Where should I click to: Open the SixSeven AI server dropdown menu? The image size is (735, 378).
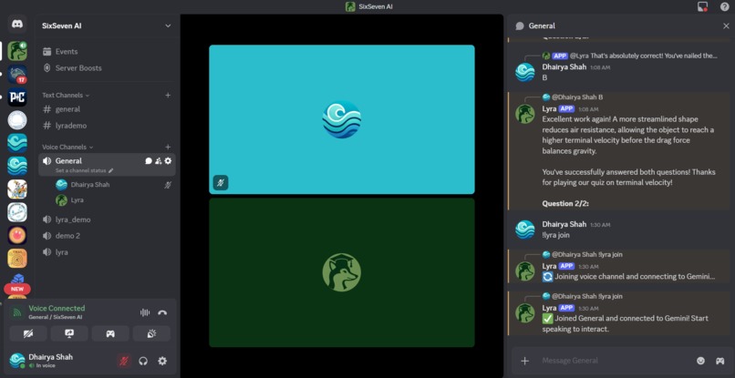click(168, 26)
